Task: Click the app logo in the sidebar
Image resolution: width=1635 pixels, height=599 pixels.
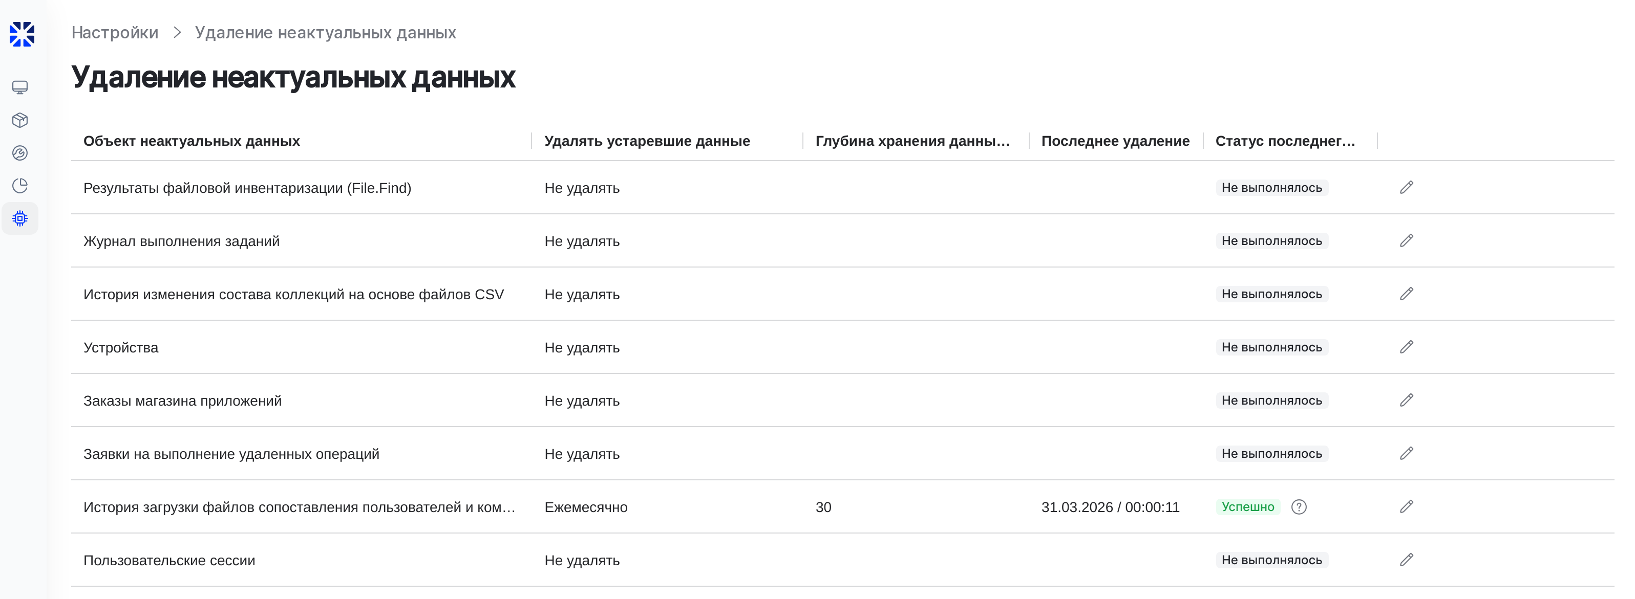Action: (x=22, y=34)
